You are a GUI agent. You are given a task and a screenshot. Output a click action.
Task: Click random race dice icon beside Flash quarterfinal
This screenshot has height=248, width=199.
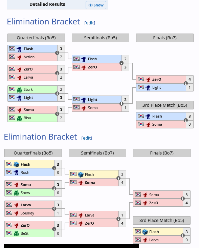16,164
